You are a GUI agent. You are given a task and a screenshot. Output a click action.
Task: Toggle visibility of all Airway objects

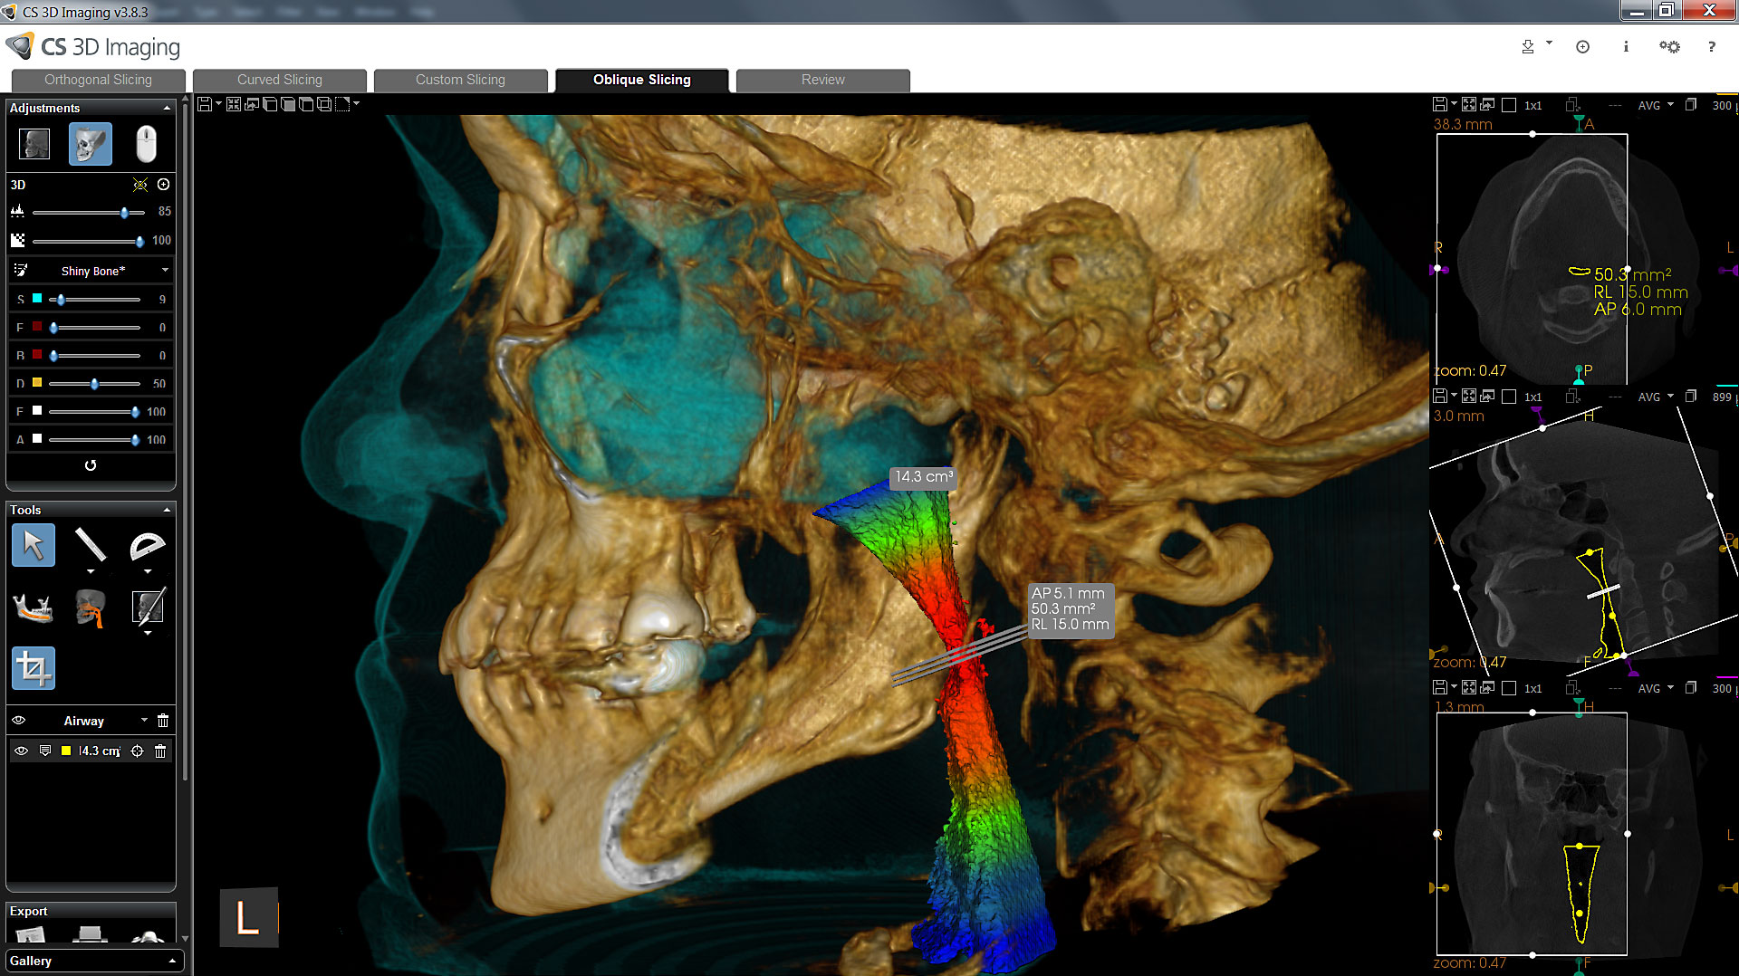(x=19, y=721)
